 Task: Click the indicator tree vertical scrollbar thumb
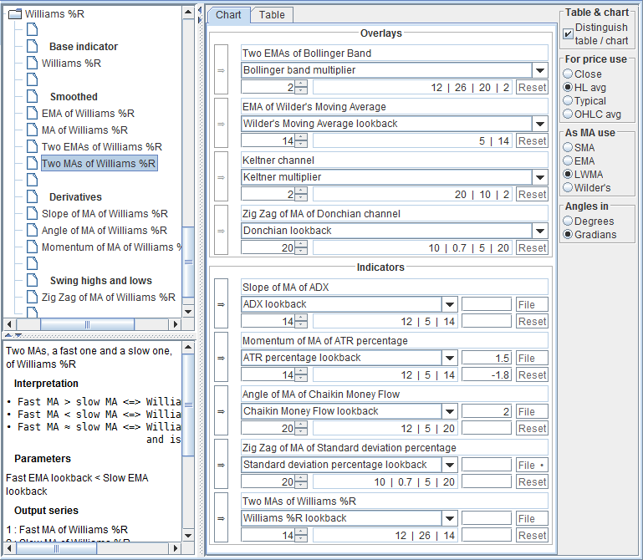click(188, 262)
